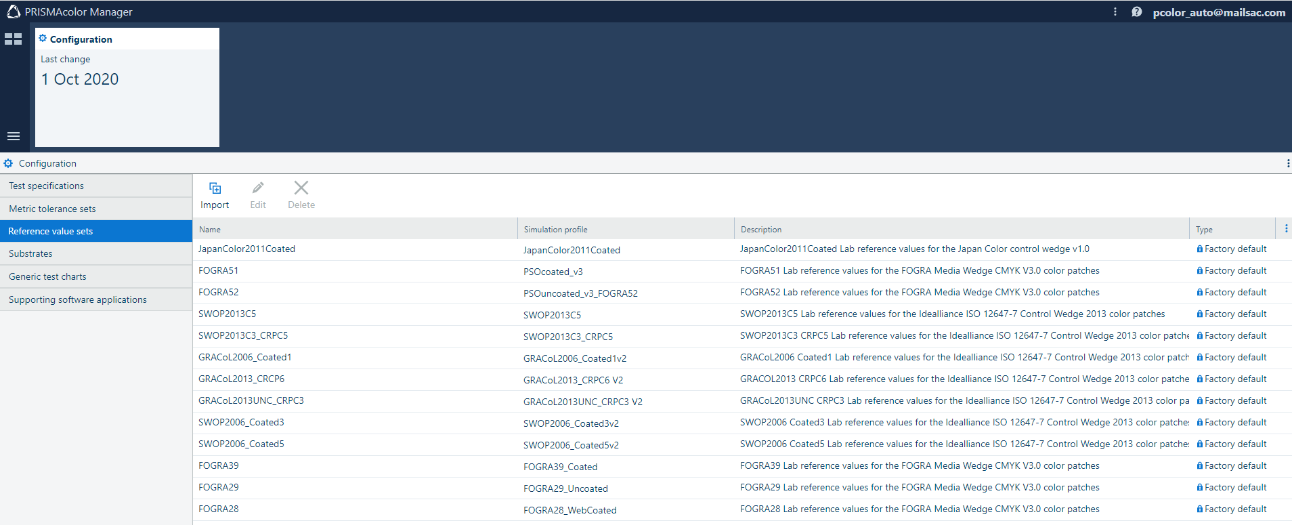Open the table column options menu

coord(1286,229)
